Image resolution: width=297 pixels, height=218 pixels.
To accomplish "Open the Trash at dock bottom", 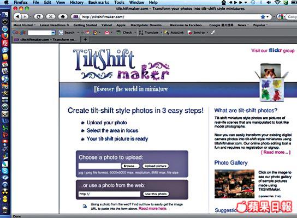I will click(5, 210).
